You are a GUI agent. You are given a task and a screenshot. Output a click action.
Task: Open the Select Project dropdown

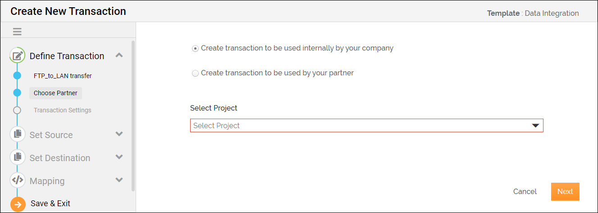[366, 125]
